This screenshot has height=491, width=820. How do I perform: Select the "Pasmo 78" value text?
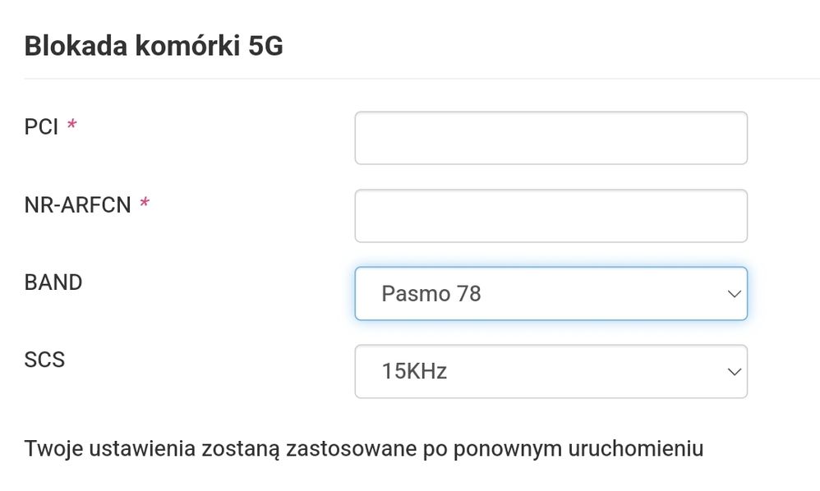pos(431,293)
